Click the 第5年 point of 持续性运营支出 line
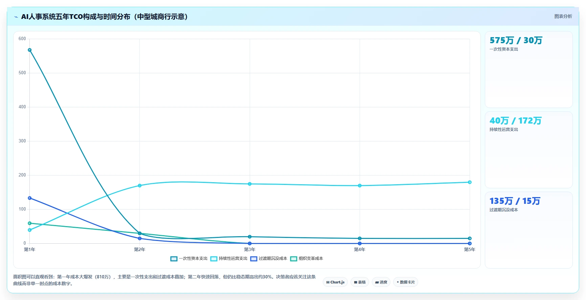This screenshot has height=300, width=586. (x=470, y=182)
